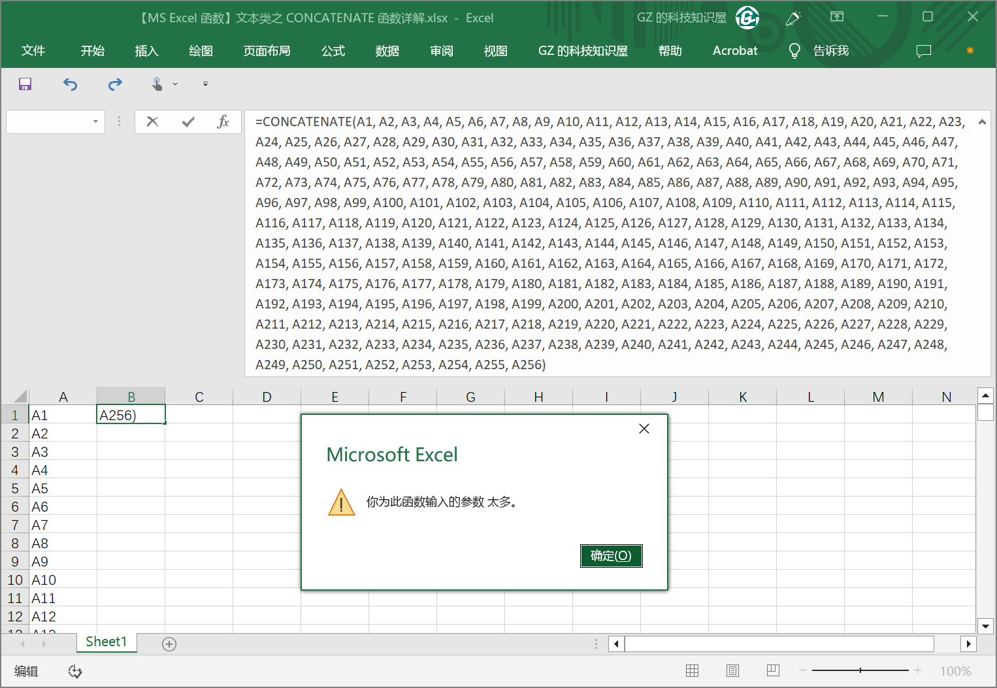
Task: Add a new sheet with the plus button
Action: coord(169,644)
